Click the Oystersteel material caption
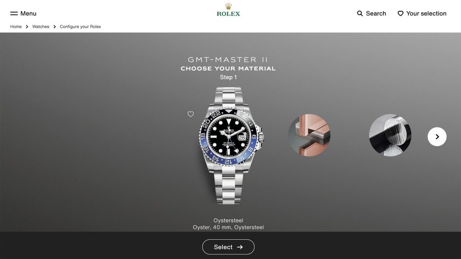Viewport: 461px width, 259px height. tap(228, 220)
